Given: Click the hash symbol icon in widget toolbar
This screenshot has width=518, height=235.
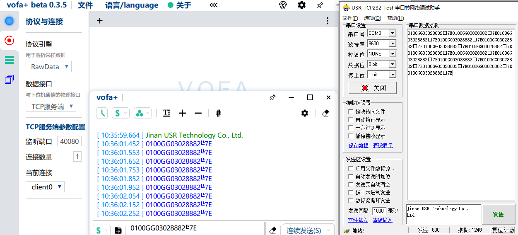Looking at the screenshot, I should tap(219, 113).
